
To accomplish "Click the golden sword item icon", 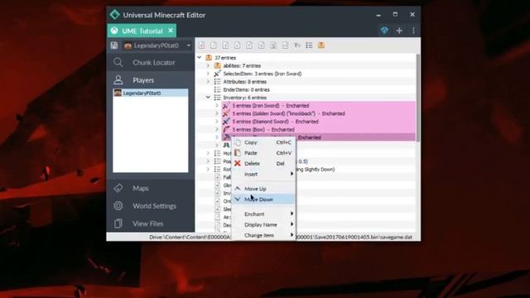I will [x=226, y=113].
